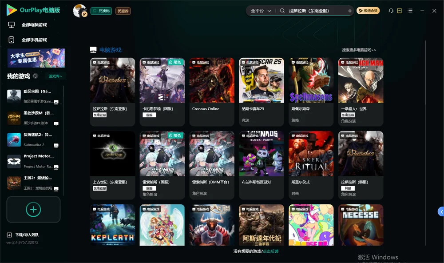The width and height of the screenshot is (444, 263).
Task: Open the main menu list icon
Action: pyautogui.click(x=410, y=11)
